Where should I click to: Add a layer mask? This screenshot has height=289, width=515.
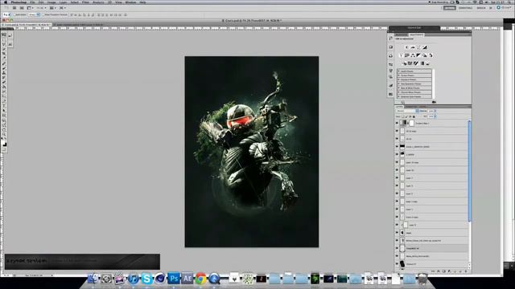(444, 271)
